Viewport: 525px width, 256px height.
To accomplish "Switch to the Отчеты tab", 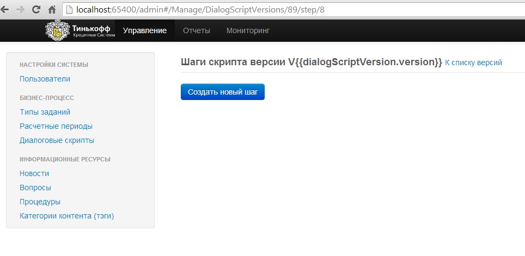I will pos(197,31).
